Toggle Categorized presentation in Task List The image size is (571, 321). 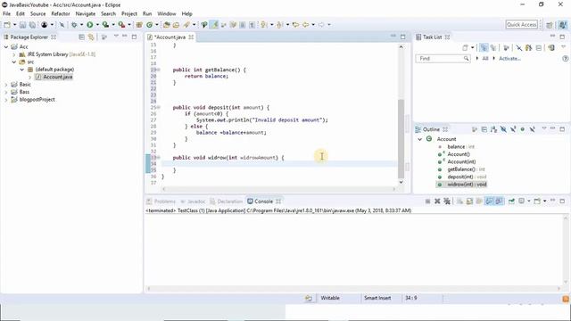(484, 47)
